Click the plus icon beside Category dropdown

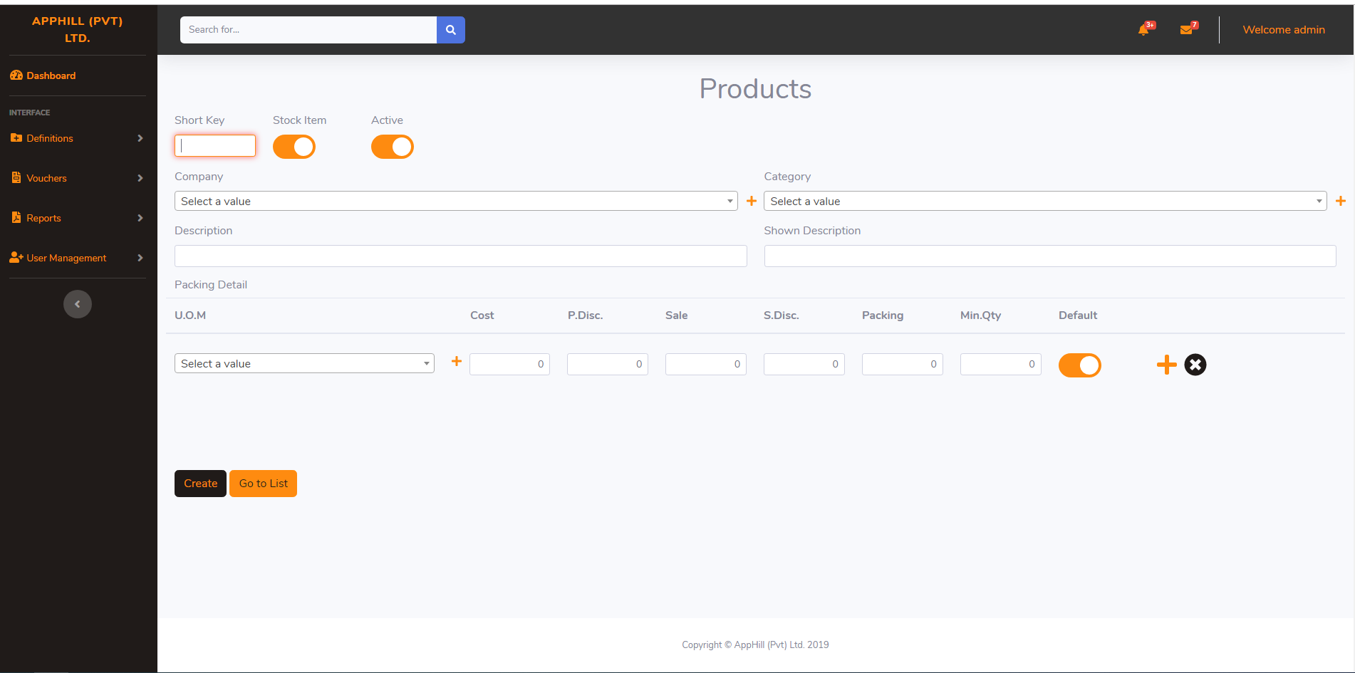[1340, 202]
